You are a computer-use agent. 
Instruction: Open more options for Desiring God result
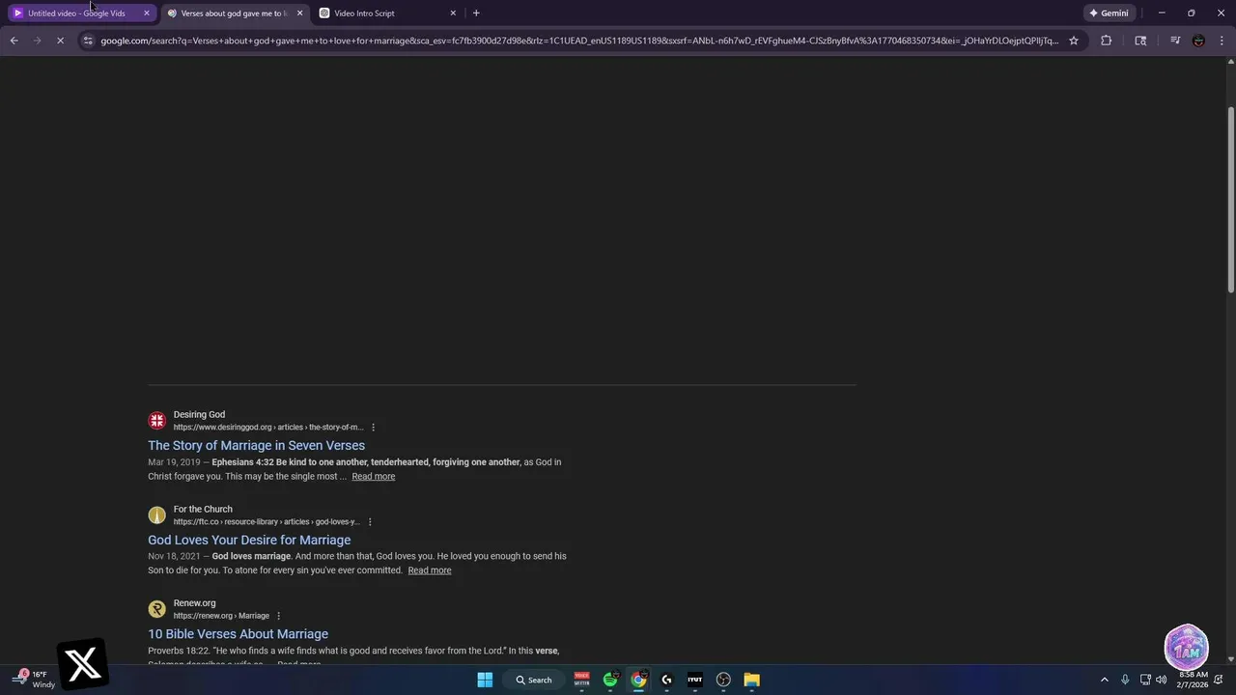373,428
